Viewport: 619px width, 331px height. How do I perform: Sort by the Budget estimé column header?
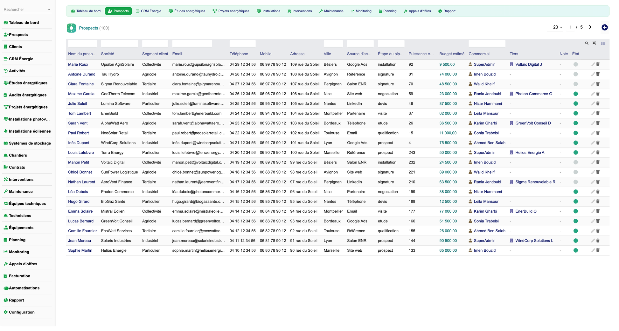(452, 54)
